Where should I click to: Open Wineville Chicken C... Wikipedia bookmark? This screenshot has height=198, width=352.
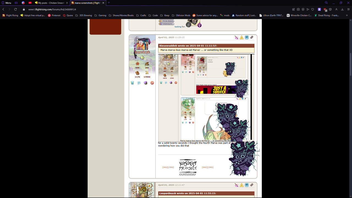click(x=299, y=15)
